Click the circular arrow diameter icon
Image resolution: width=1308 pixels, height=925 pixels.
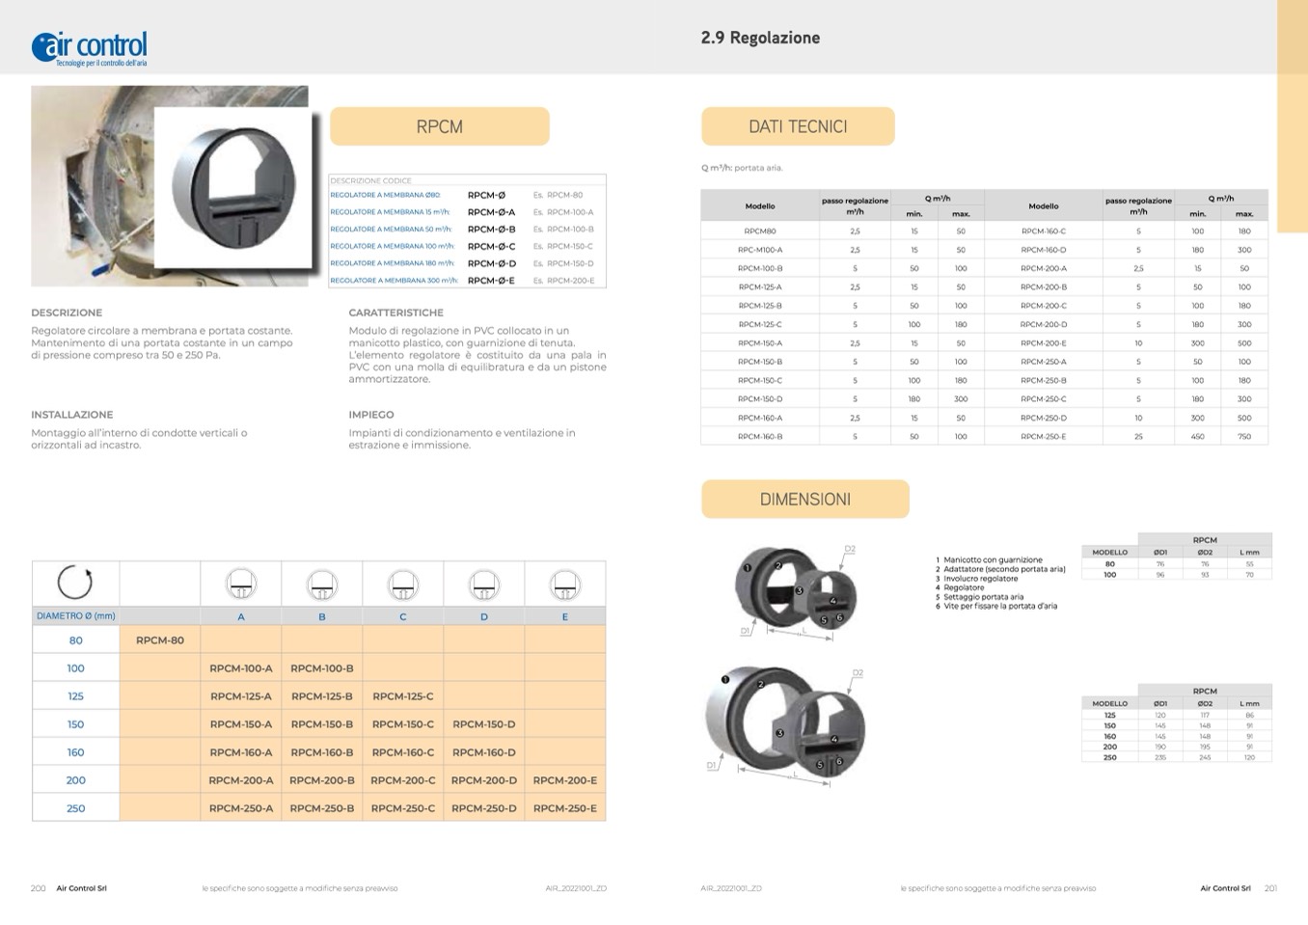[75, 583]
